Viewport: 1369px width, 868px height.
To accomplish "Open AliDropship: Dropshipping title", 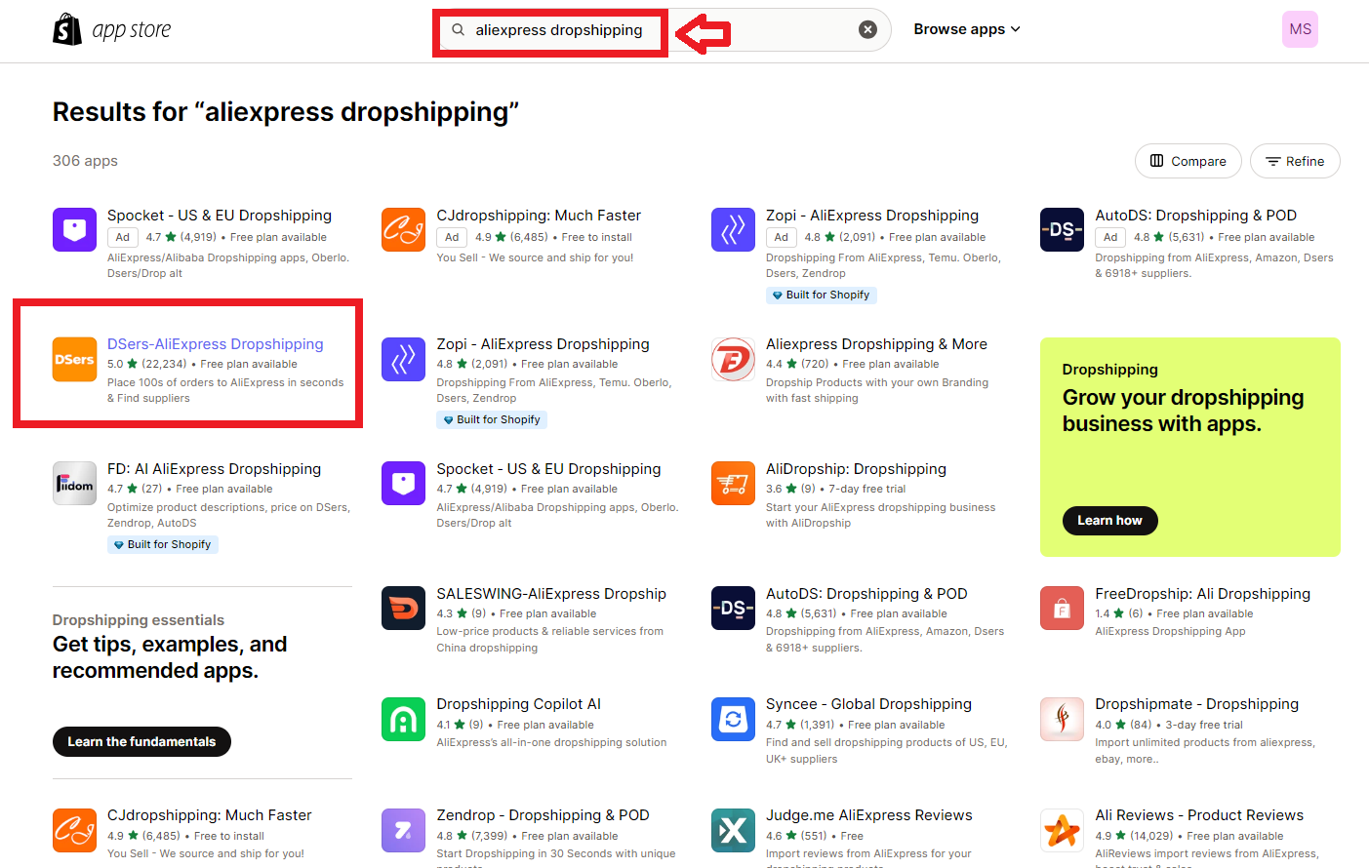I will (856, 469).
